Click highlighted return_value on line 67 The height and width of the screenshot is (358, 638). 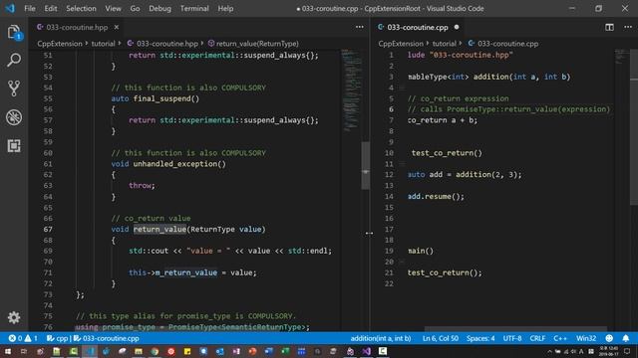tap(159, 230)
